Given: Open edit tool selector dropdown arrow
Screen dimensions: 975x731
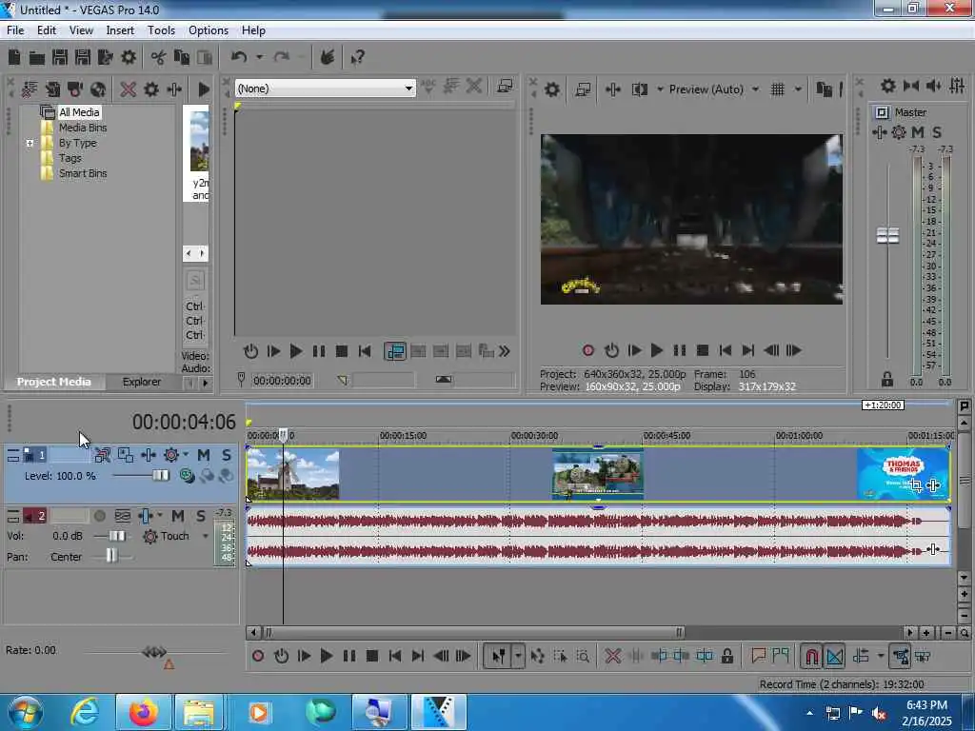Looking at the screenshot, I should tap(517, 656).
